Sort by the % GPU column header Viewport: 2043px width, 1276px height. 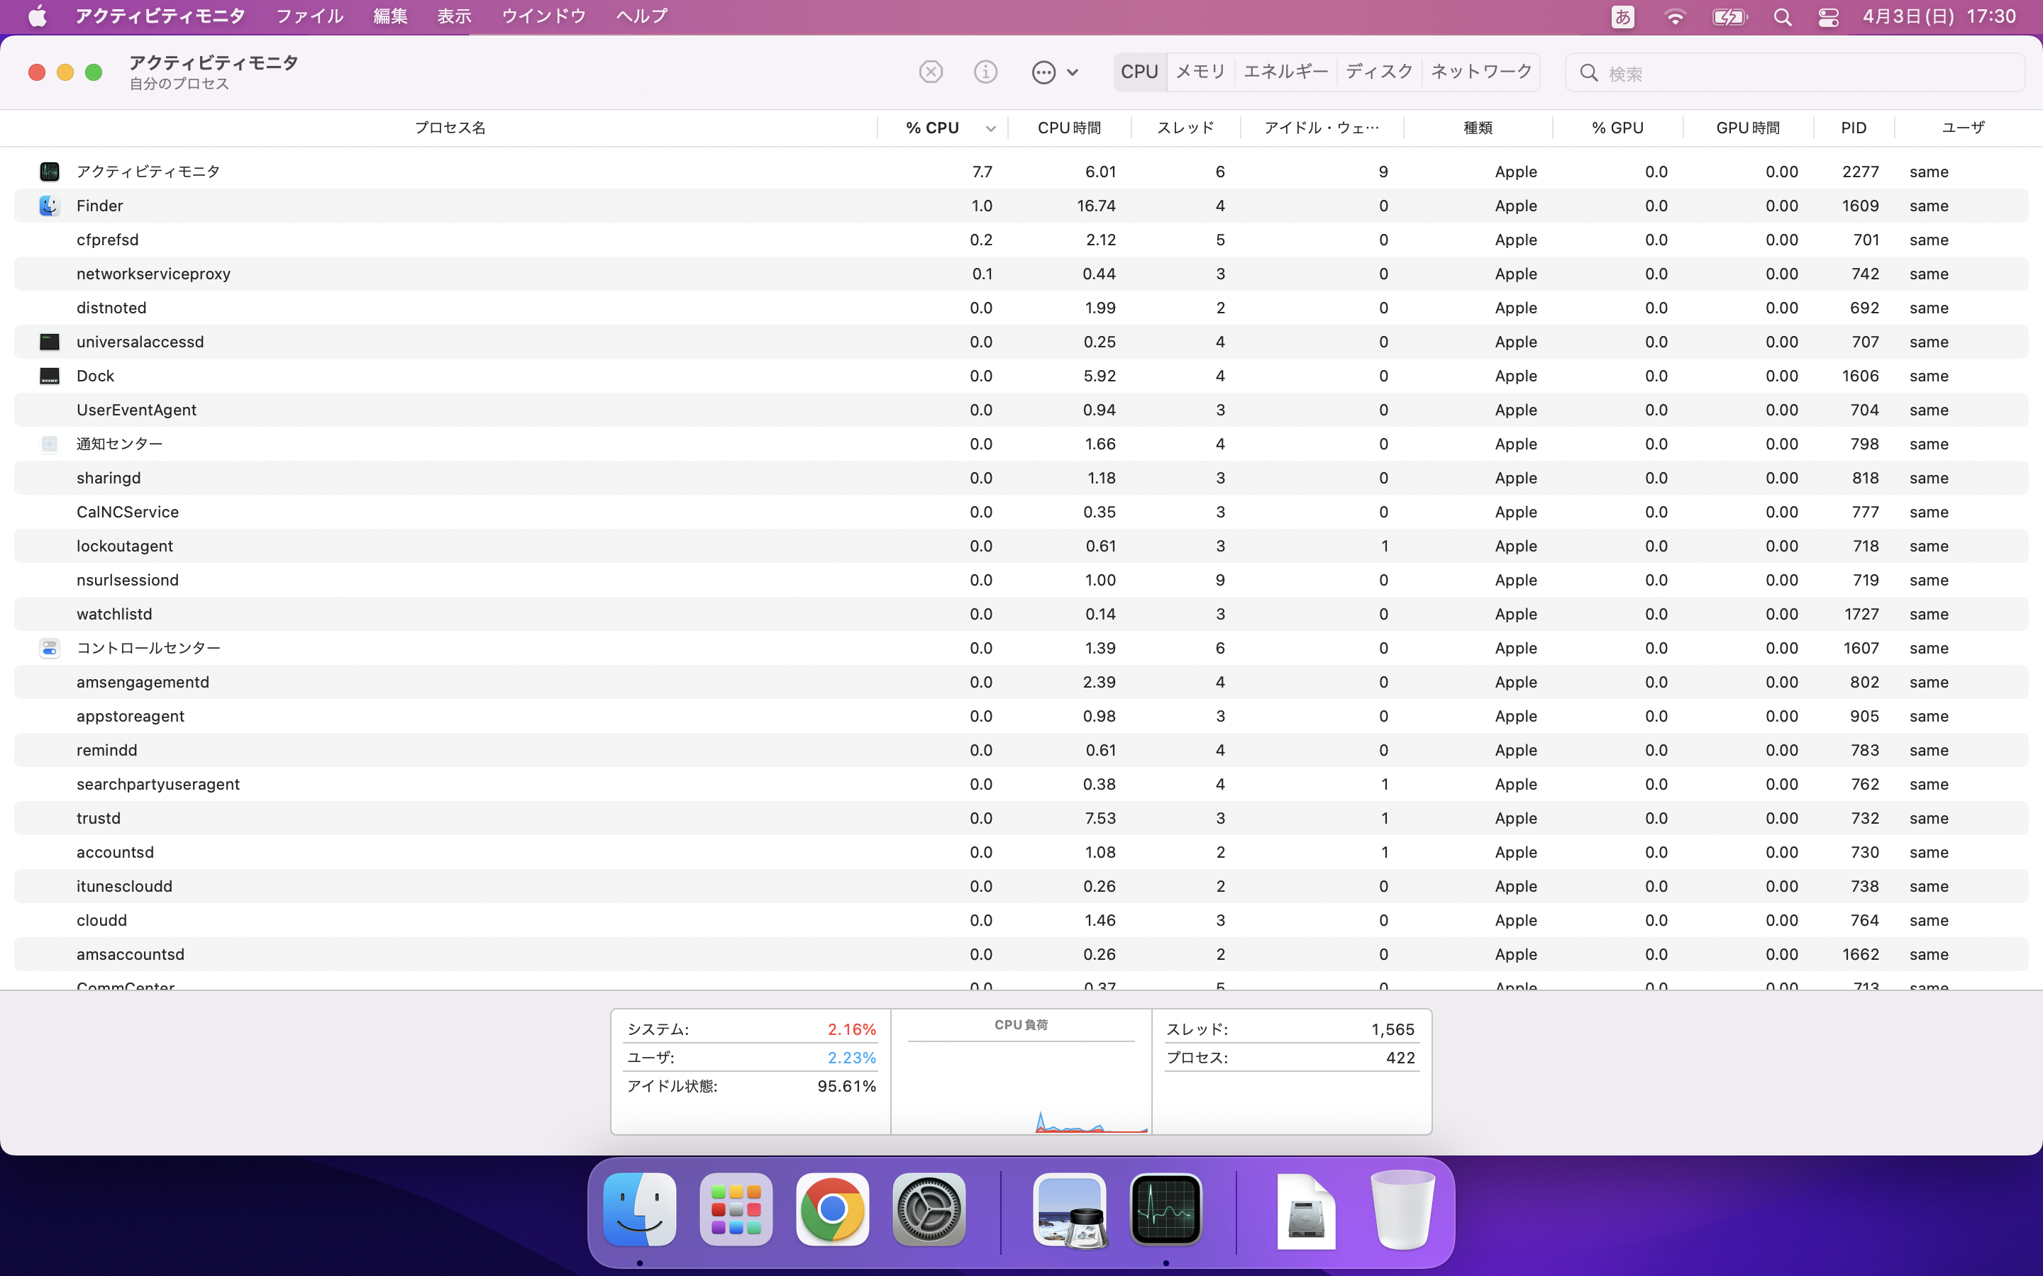1617,128
